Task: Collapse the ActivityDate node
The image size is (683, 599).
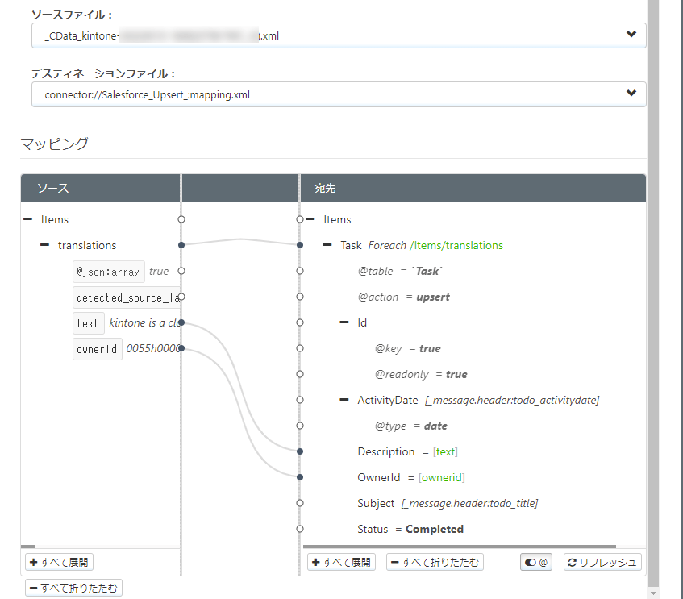Action: click(344, 400)
